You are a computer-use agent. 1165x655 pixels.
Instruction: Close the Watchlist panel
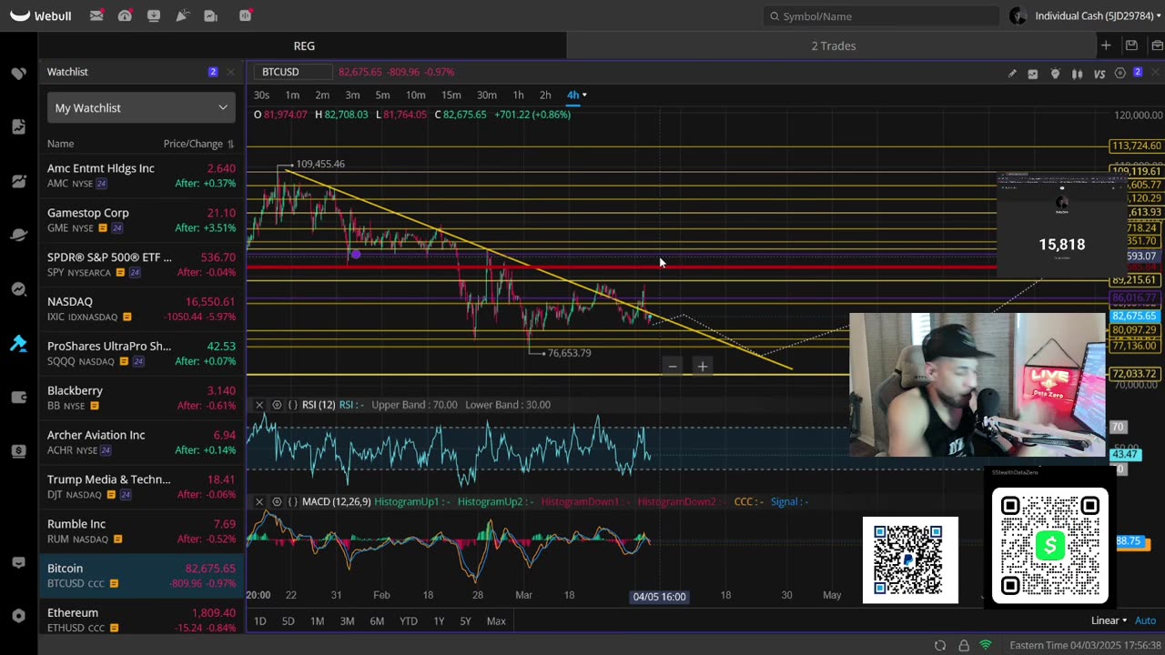(x=230, y=72)
